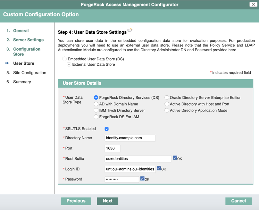Viewport: 259px width, 210px height.
Task: Click the Cancel button
Action: pos(238,201)
